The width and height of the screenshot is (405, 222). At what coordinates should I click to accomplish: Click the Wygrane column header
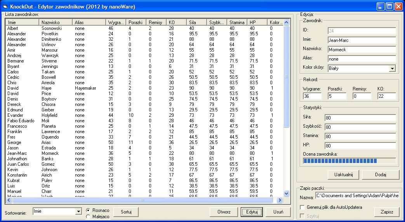pyautogui.click(x=116, y=23)
